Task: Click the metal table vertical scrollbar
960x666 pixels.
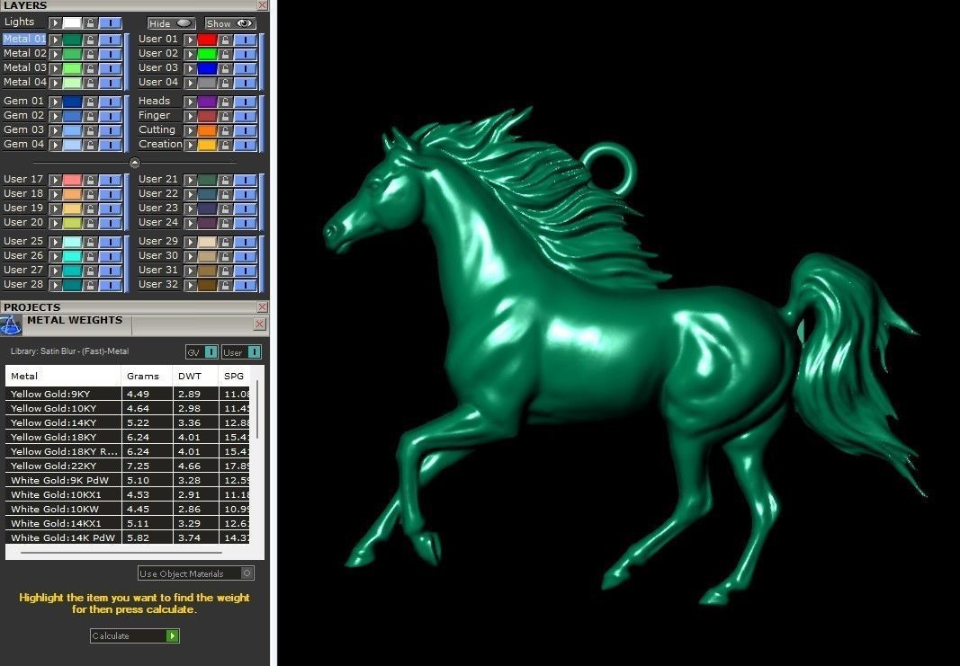Action: pyautogui.click(x=257, y=409)
